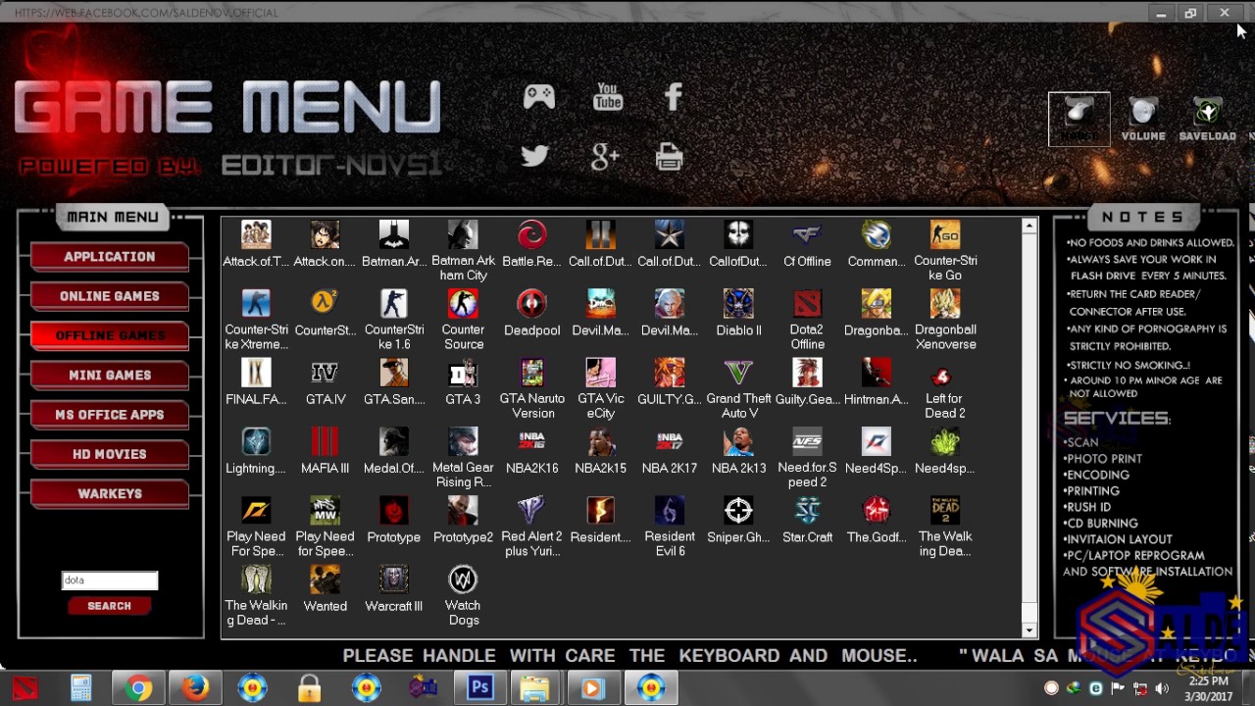Open the VOLUME control icon
Screen dimensions: 1255x706
pos(1143,120)
